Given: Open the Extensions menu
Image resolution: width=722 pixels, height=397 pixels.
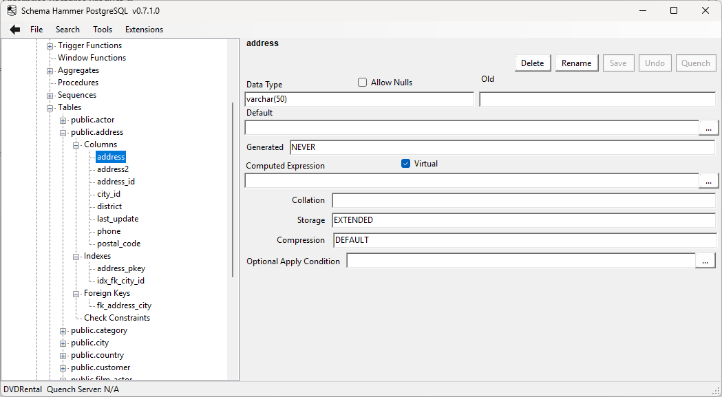Looking at the screenshot, I should [x=143, y=29].
